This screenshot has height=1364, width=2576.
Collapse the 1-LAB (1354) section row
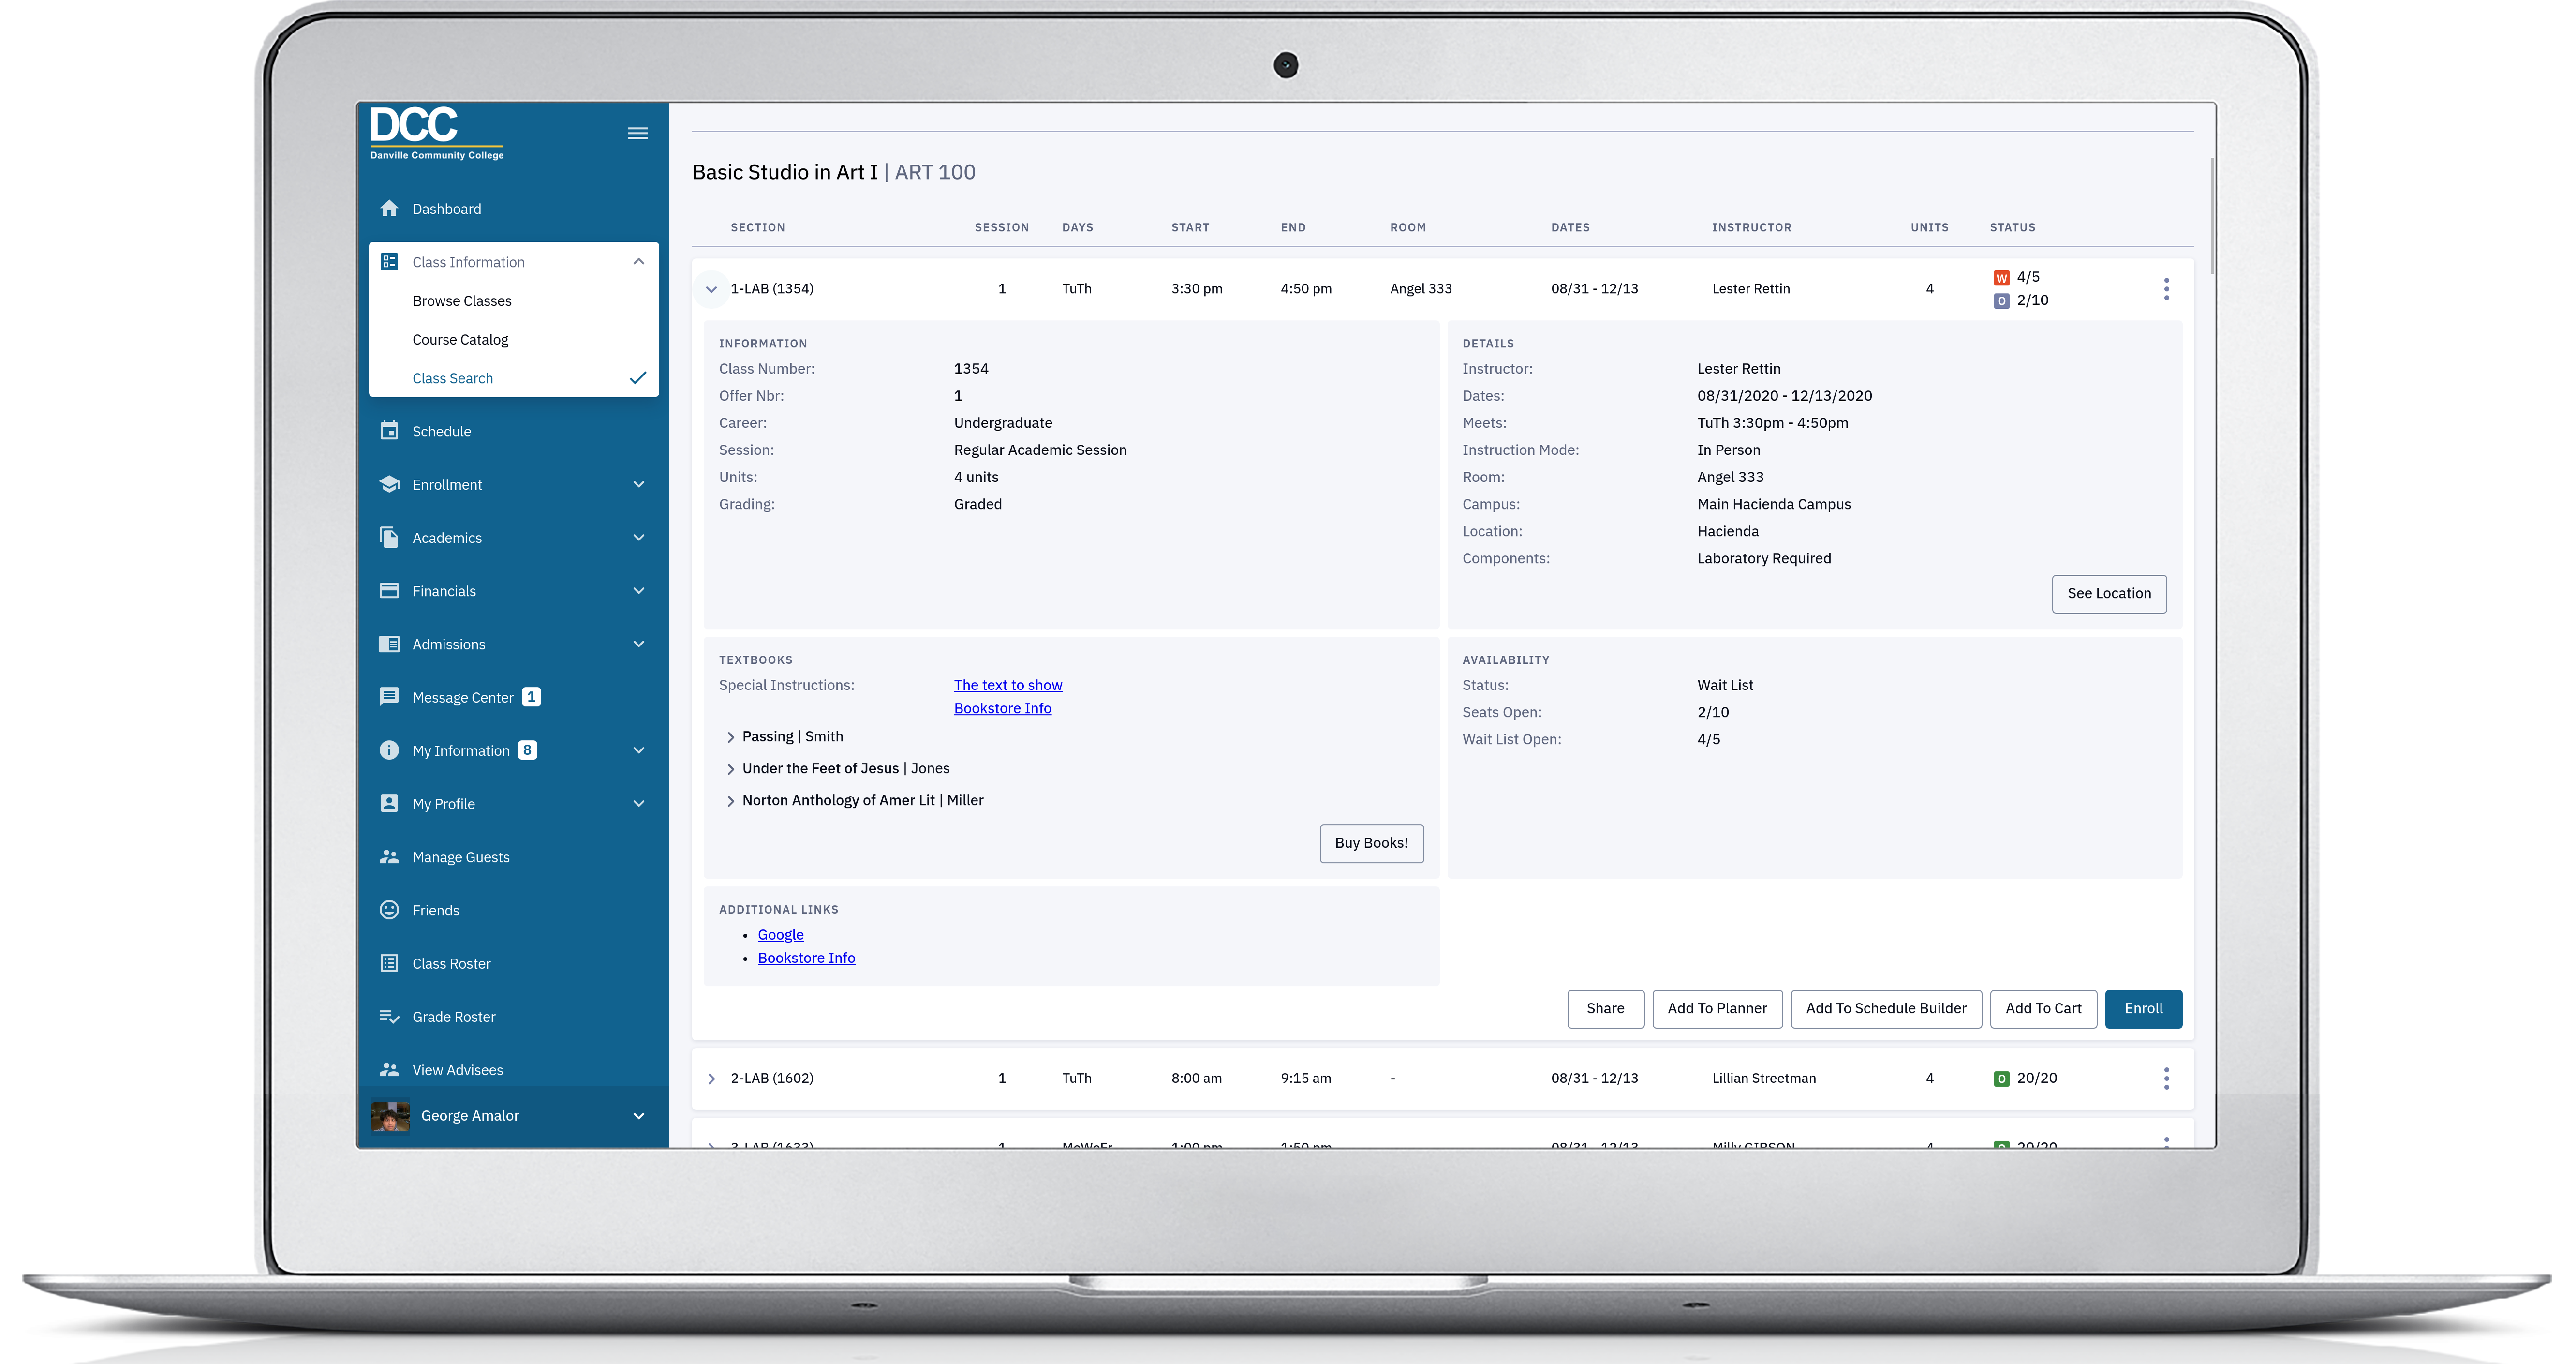pyautogui.click(x=711, y=289)
